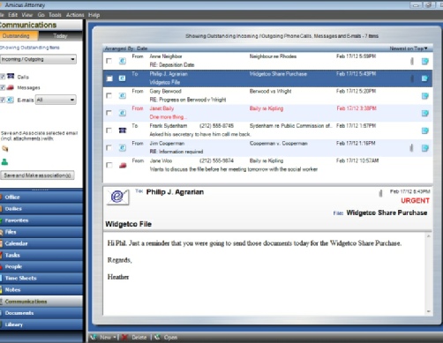This screenshot has height=343, width=443.
Task: Click the red message icon in Jane Woo row
Action: pyautogui.click(x=123, y=165)
